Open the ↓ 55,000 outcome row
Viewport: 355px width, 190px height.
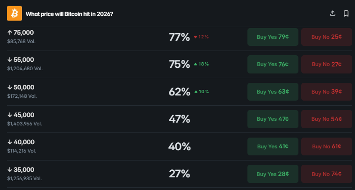pyautogui.click(x=21, y=60)
